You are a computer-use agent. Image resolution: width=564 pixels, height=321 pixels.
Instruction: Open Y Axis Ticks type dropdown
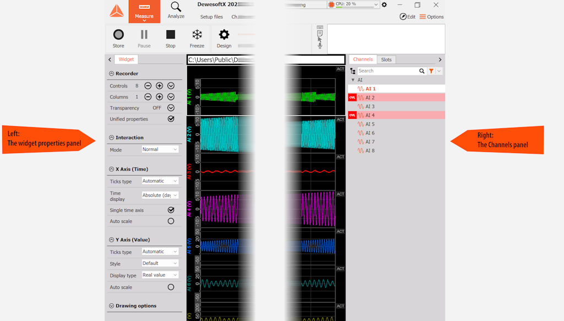160,252
